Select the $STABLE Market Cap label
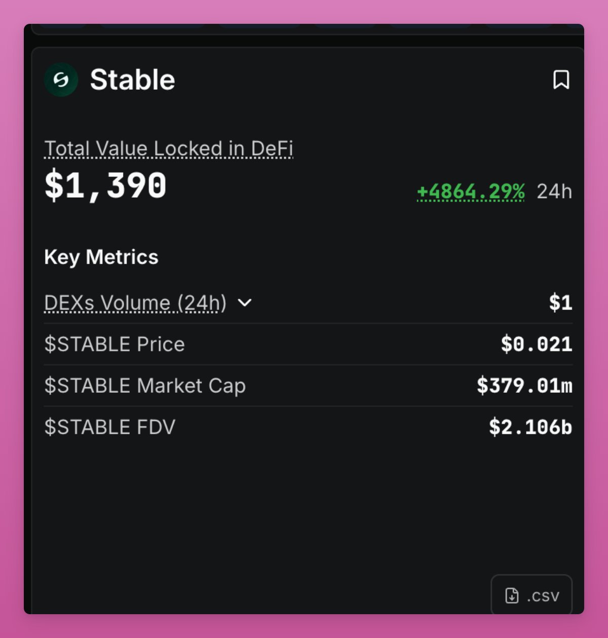Screen dimensions: 608x638 145,386
